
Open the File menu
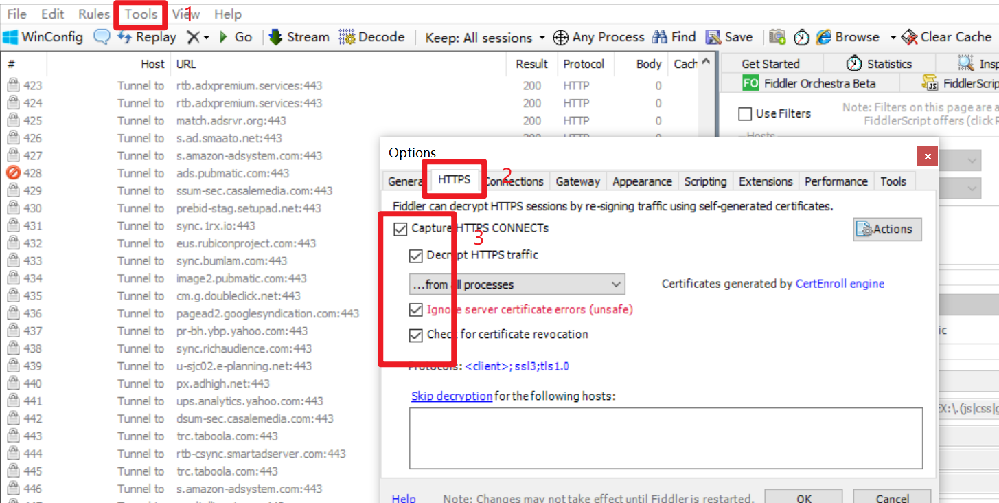pyautogui.click(x=16, y=14)
